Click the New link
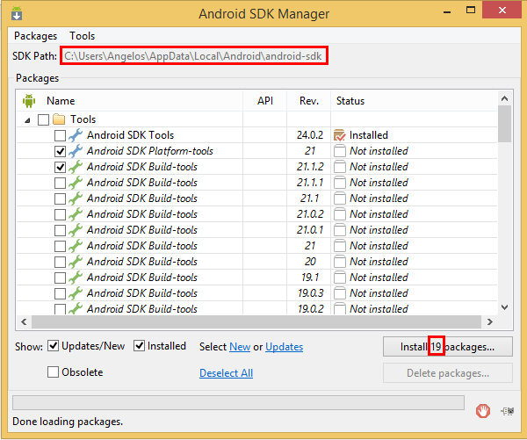This screenshot has height=440, width=527. [x=240, y=347]
